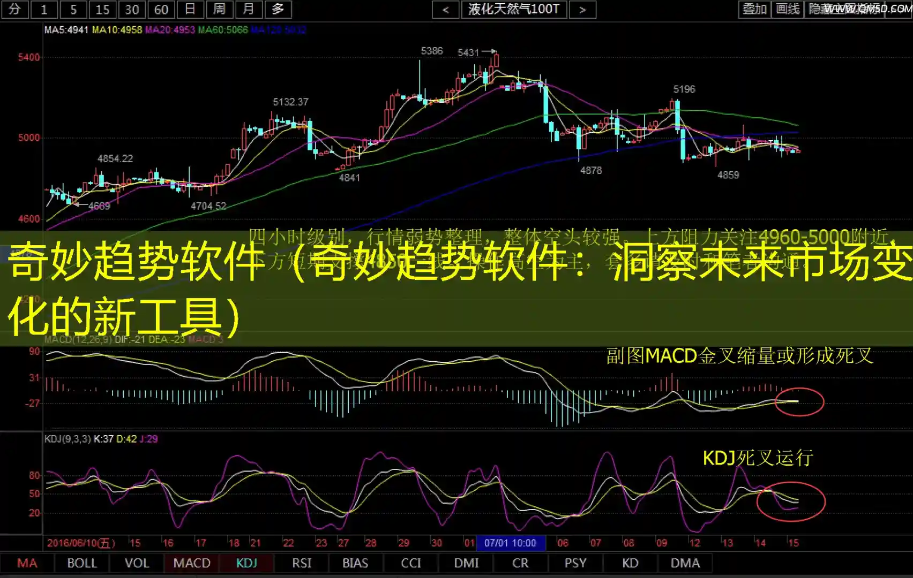The height and width of the screenshot is (578, 913).
Task: Click the 5400 price axis tick
Action: (x=29, y=57)
